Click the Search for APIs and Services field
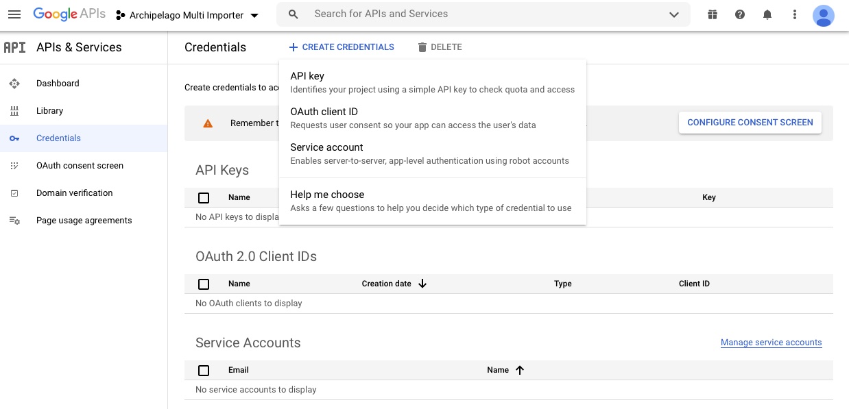The width and height of the screenshot is (849, 409). click(480, 14)
